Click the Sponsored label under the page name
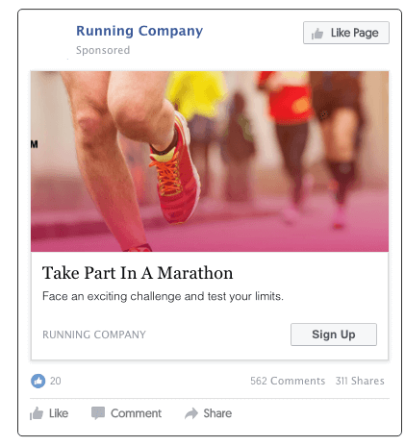 click(x=103, y=50)
